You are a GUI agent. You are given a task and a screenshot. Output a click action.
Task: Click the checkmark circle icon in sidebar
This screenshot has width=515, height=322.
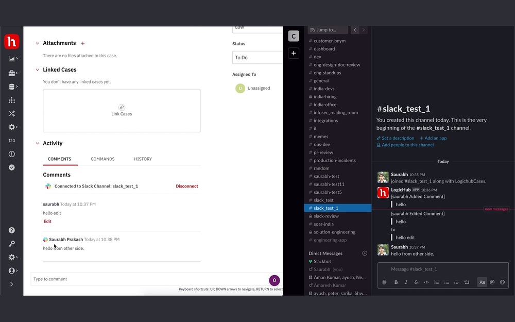11,167
